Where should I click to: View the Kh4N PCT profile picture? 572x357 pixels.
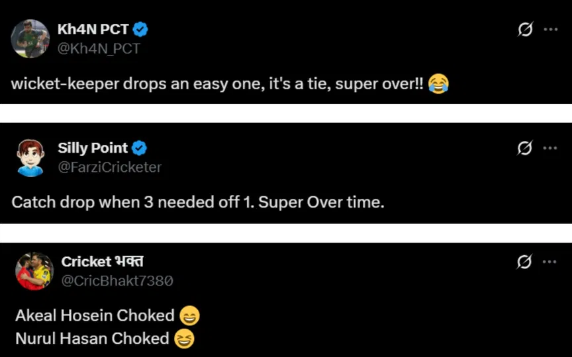[30, 39]
